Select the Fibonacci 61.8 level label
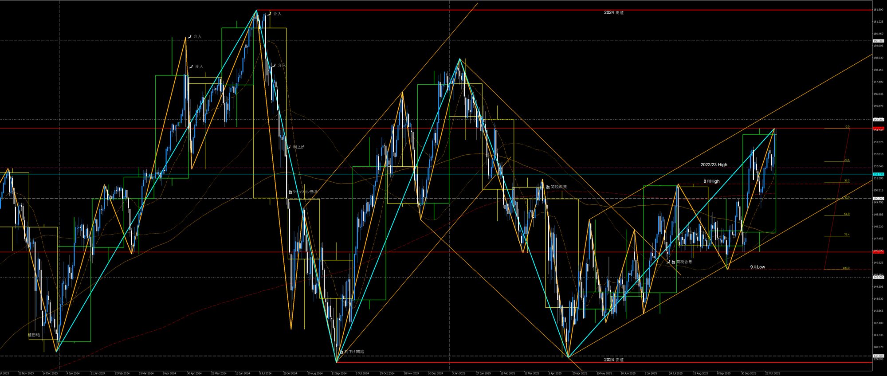The width and height of the screenshot is (887, 376). pos(847,214)
